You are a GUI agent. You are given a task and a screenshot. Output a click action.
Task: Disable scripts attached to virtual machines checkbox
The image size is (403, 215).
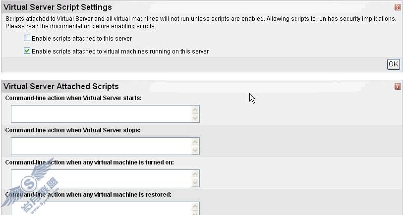click(27, 51)
